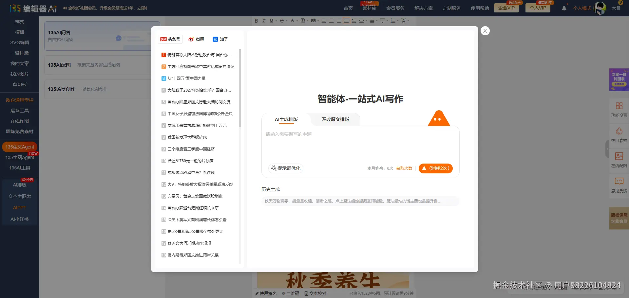Viewport: 629px width, 298px height.
Task: Open the indent options dropdown arrow
Action: click(x=366, y=21)
